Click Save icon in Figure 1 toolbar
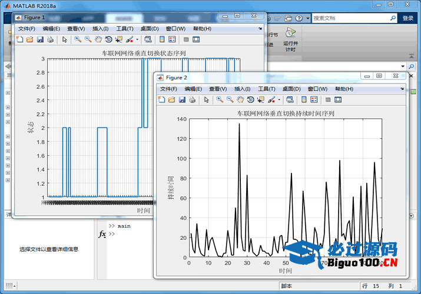This screenshot has width=421, height=294. click(40, 39)
